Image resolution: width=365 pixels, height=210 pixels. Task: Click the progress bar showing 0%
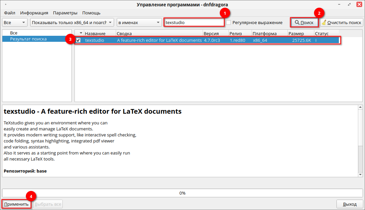point(182,193)
